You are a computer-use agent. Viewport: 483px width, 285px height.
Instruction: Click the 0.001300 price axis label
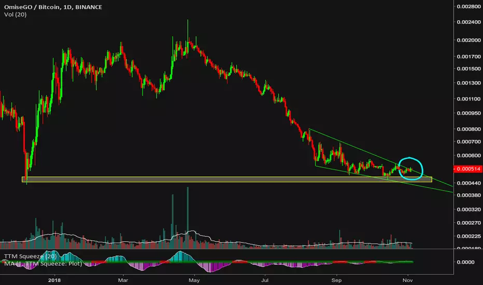tap(468, 83)
